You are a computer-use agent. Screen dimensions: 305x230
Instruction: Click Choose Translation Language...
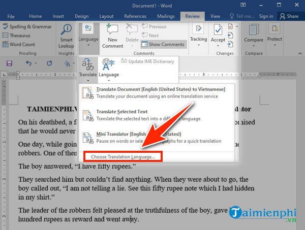(123, 157)
